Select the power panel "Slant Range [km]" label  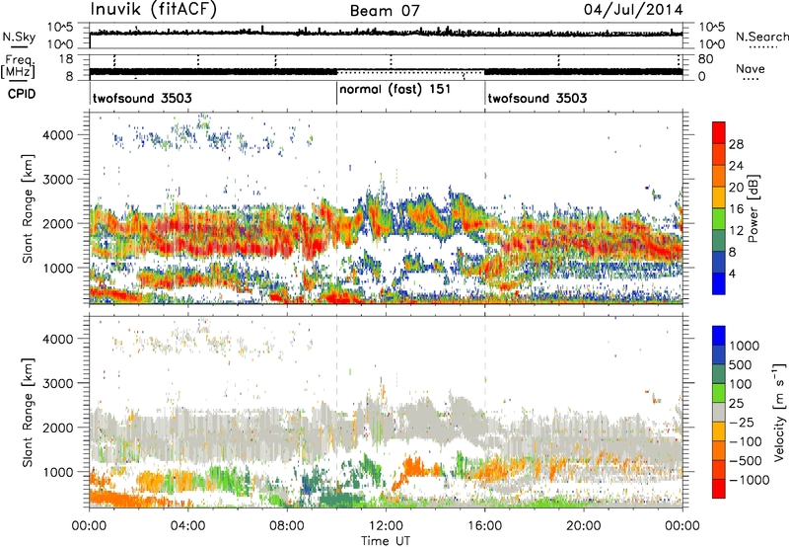(x=27, y=208)
